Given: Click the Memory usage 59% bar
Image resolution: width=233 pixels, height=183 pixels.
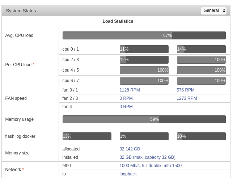Looking at the screenshot, I should 144,119.
